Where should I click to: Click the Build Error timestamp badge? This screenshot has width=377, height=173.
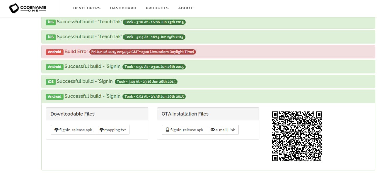[x=143, y=52]
